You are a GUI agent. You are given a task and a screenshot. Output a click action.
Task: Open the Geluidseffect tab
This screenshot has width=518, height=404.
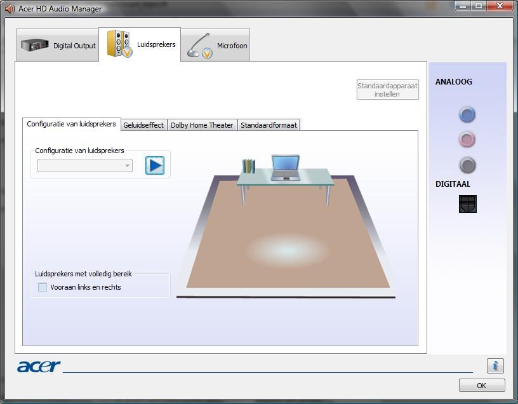click(x=143, y=125)
